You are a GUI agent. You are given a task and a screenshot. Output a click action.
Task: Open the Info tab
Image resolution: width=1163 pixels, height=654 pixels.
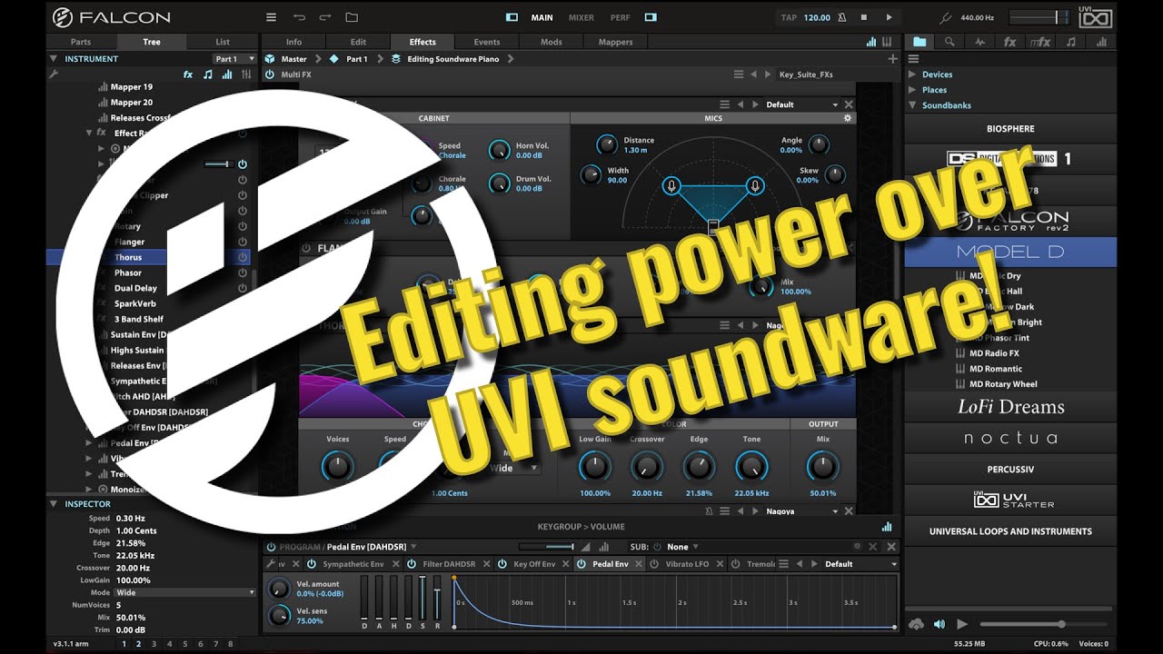pyautogui.click(x=293, y=42)
